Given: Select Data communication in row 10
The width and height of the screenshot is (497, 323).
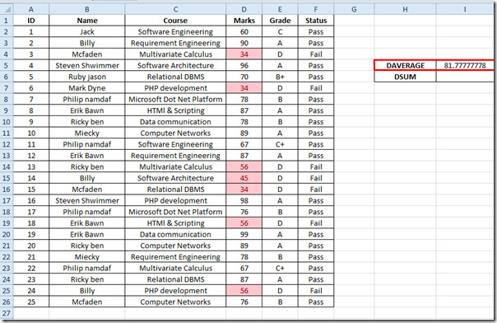Looking at the screenshot, I should [175, 122].
